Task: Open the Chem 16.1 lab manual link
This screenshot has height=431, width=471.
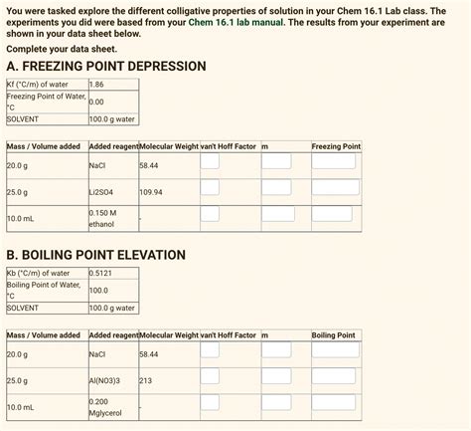Action: click(x=235, y=23)
